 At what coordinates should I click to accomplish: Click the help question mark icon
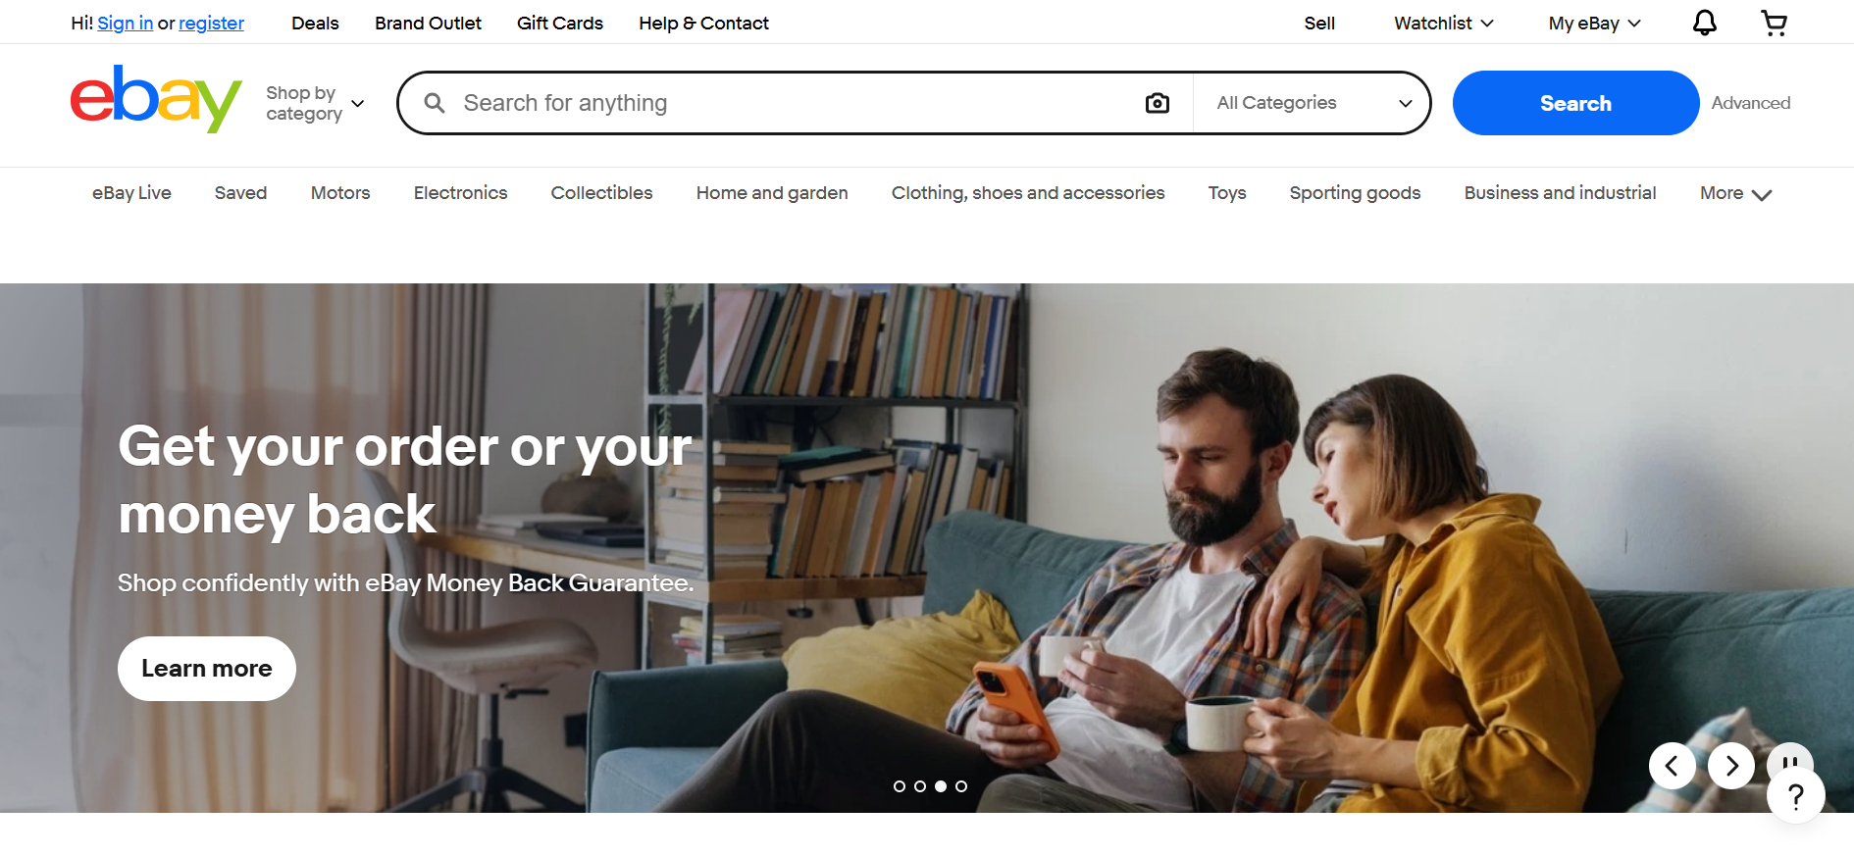pyautogui.click(x=1796, y=796)
